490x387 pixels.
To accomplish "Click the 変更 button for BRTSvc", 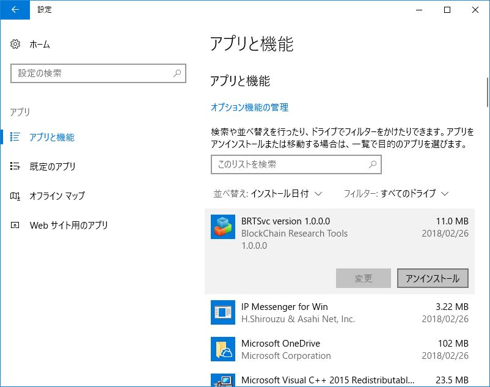I will 363,278.
